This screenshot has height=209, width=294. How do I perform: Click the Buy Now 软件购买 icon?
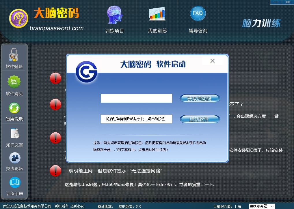point(14,82)
